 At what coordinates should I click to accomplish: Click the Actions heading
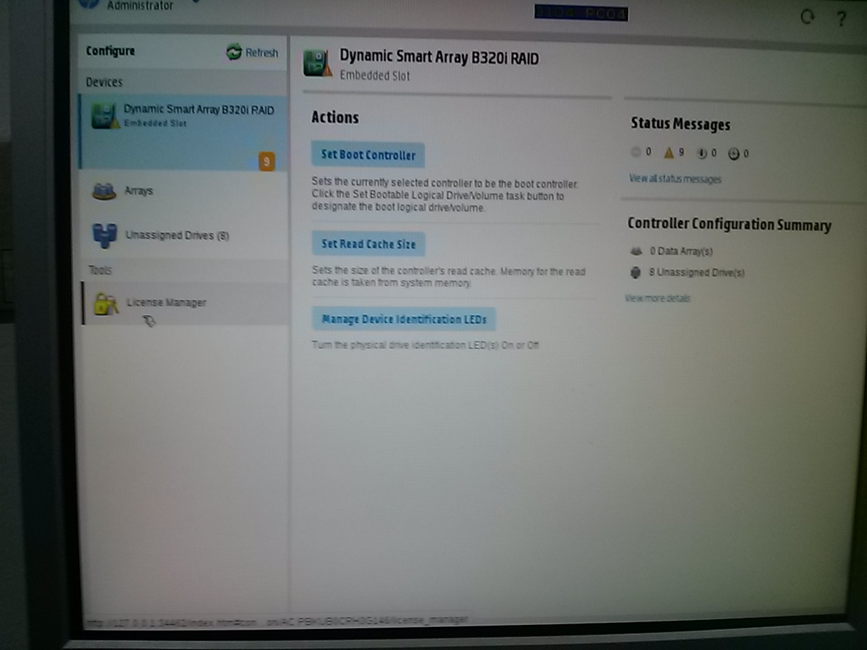335,117
